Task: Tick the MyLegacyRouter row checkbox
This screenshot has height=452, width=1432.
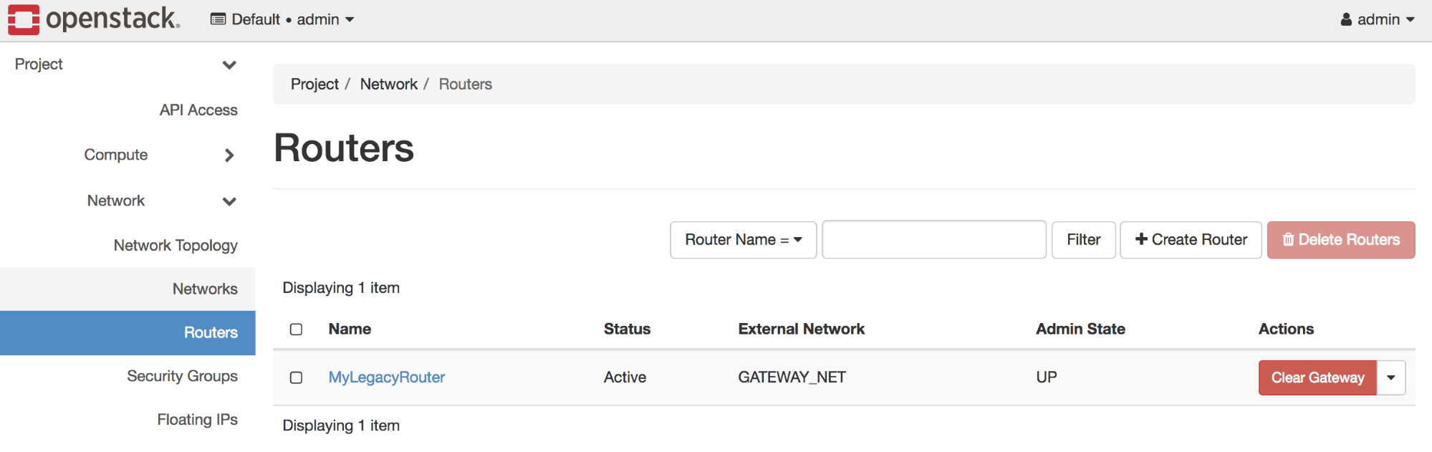Action: tap(296, 378)
